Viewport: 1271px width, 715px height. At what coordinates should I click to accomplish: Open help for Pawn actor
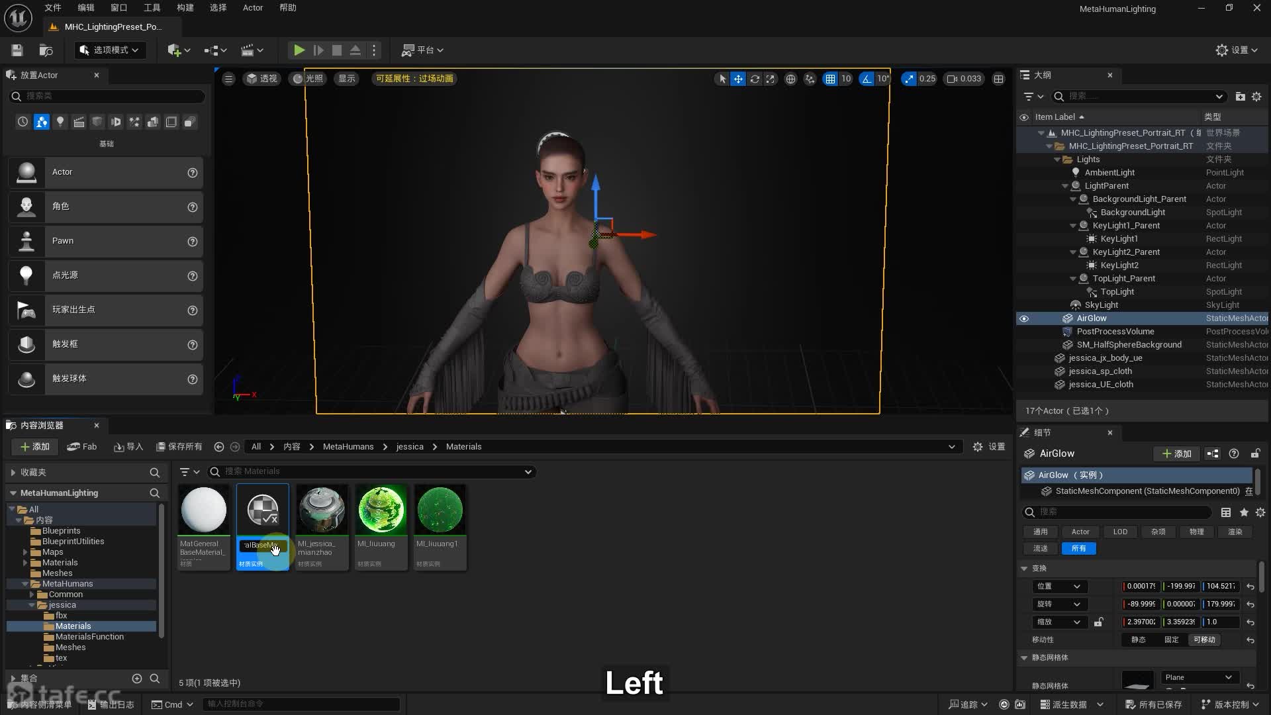[193, 242]
